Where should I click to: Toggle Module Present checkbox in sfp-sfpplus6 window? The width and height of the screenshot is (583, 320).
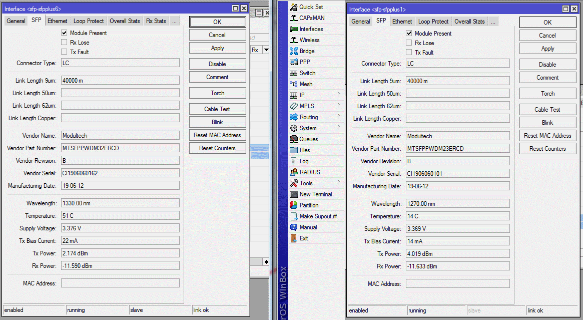click(64, 33)
